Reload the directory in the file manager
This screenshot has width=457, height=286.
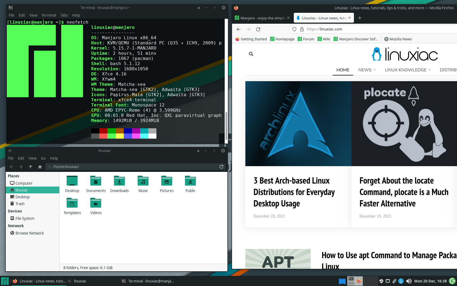click(x=221, y=167)
